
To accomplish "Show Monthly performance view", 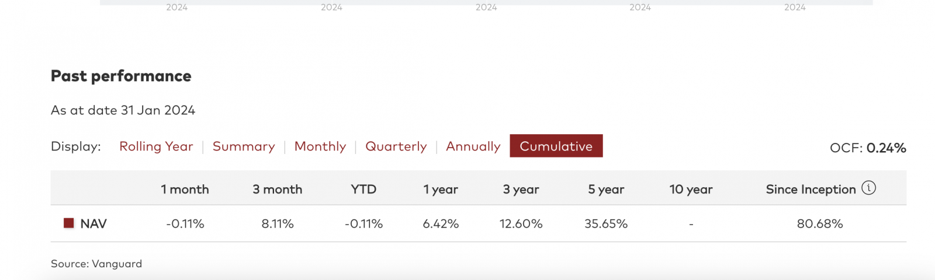I will pos(320,146).
